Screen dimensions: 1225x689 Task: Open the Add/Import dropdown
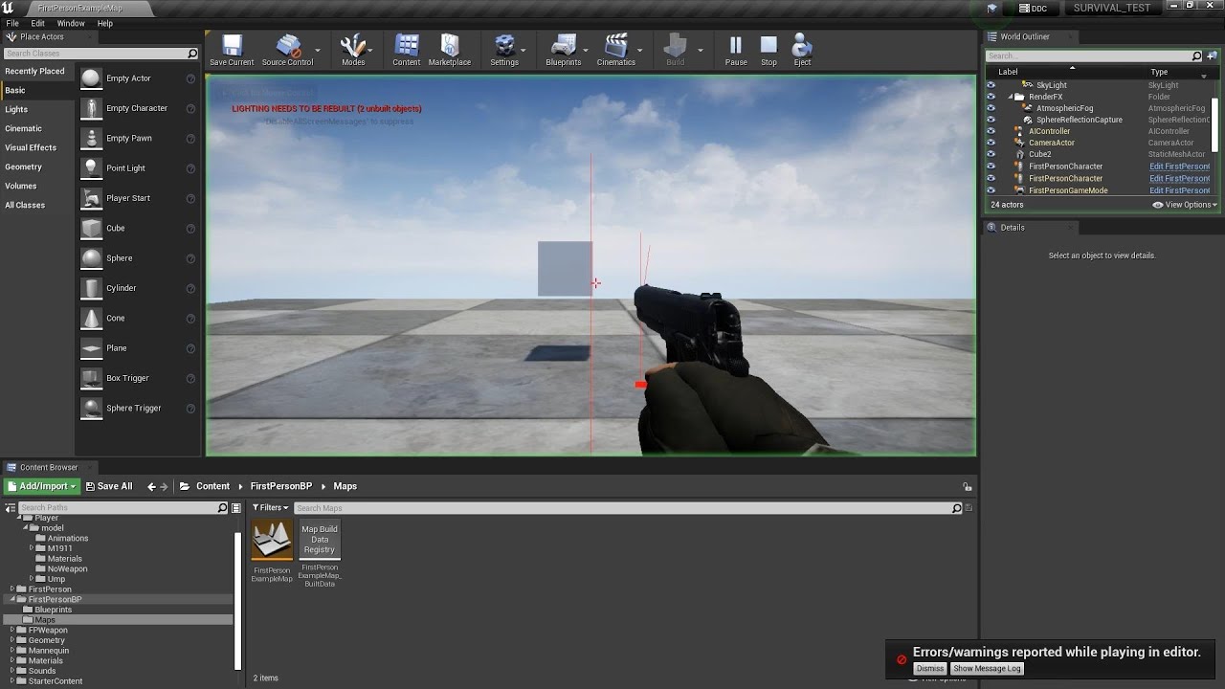[41, 486]
